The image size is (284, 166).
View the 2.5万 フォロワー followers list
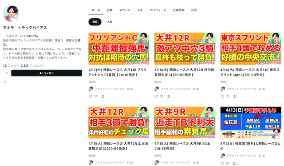[32, 66]
